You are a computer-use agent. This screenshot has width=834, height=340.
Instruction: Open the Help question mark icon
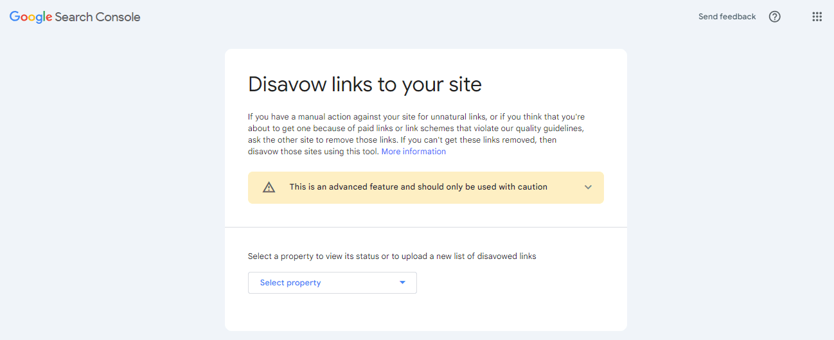pyautogui.click(x=775, y=17)
